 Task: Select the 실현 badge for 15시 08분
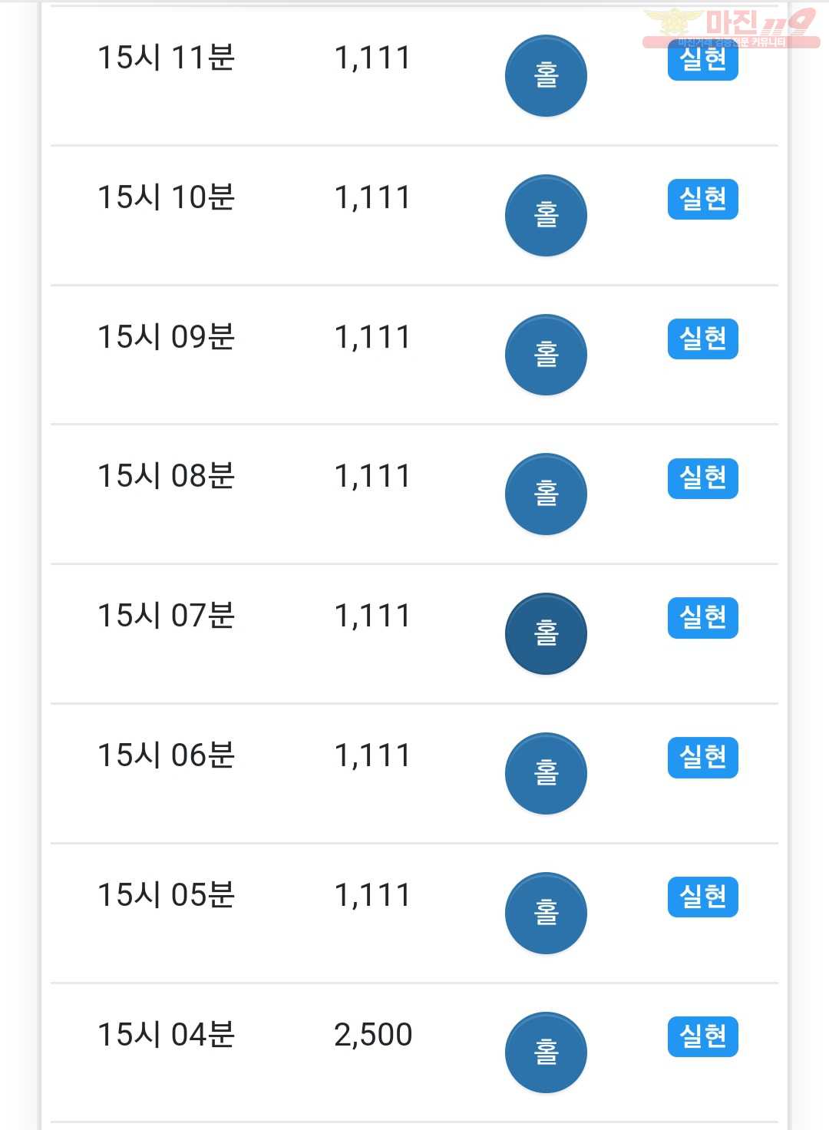point(703,478)
